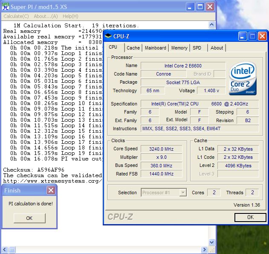The width and height of the screenshot is (269, 254).
Task: Click the Name field Intel Core 2 E6600
Action: [x=183, y=66]
